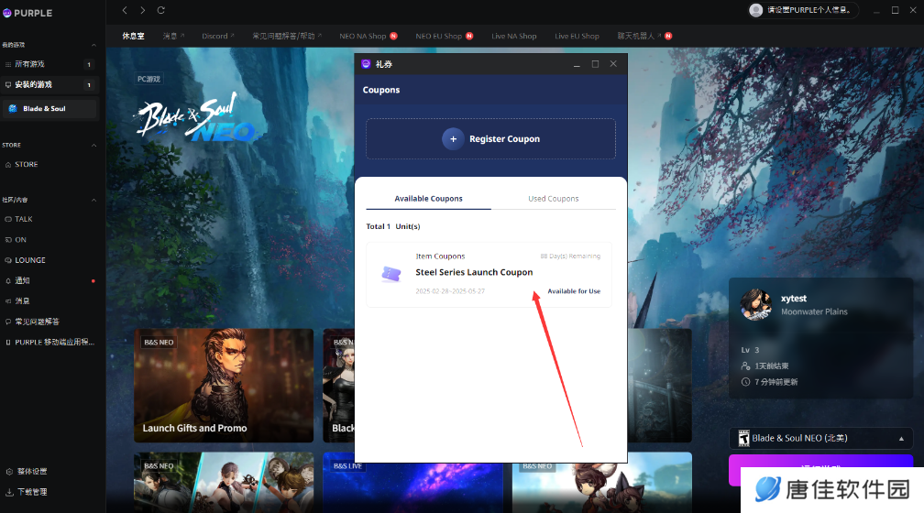Collapse the STORE sidebar section

[93, 145]
